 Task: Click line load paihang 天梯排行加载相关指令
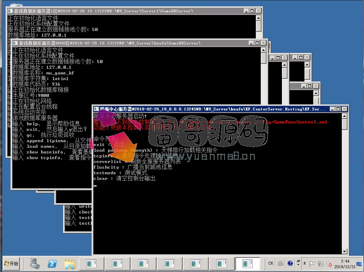(155, 150)
